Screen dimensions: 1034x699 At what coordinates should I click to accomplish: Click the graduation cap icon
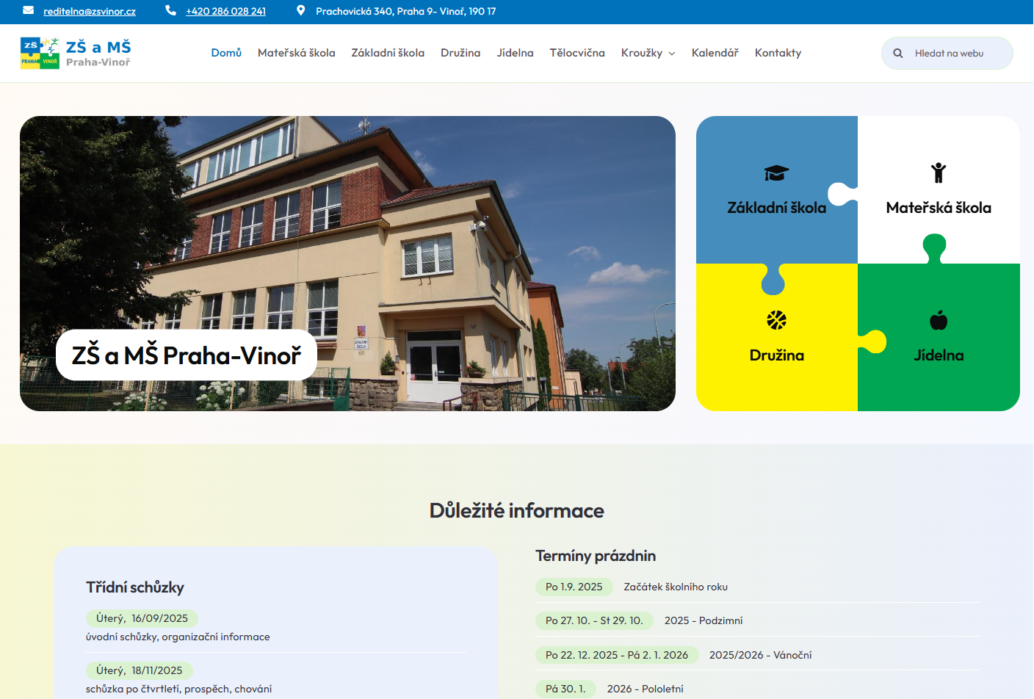(776, 173)
